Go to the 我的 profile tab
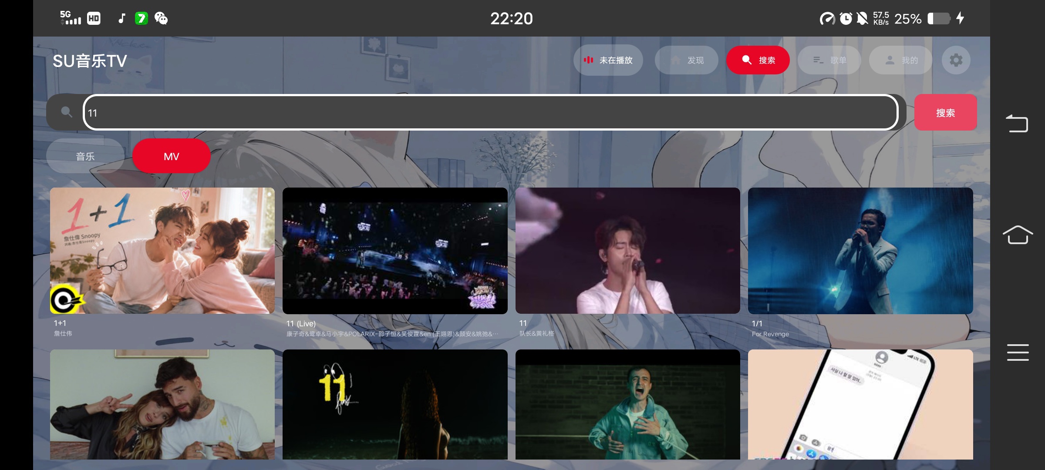The image size is (1045, 470). [901, 60]
